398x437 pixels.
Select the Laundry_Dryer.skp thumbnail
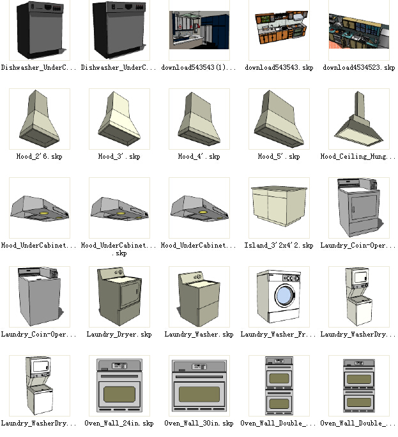[x=119, y=297]
